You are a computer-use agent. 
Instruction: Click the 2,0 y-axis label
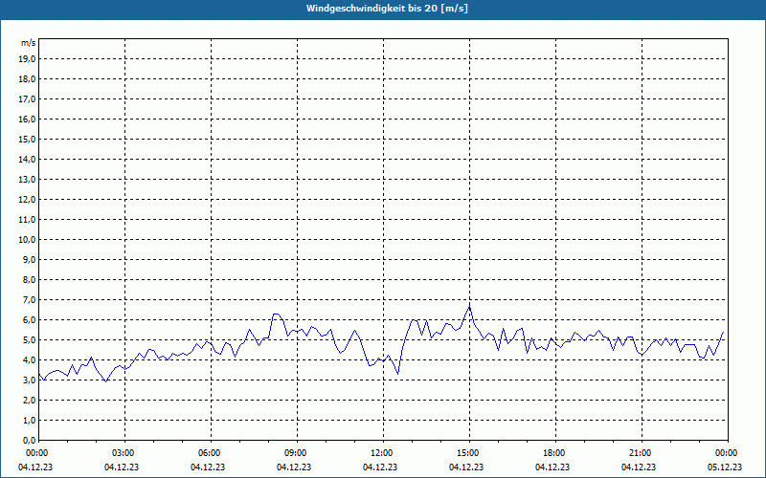click(29, 400)
